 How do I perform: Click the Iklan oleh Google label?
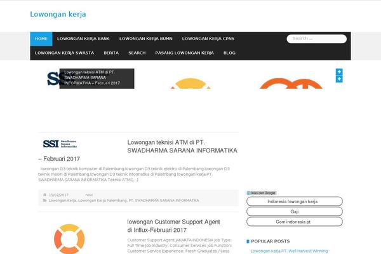click(263, 193)
